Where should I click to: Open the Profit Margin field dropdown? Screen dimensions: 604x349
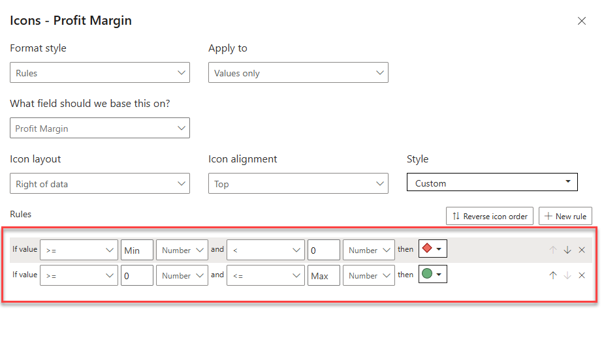click(x=100, y=129)
